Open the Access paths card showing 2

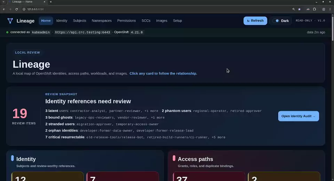pyautogui.click(x=284, y=176)
